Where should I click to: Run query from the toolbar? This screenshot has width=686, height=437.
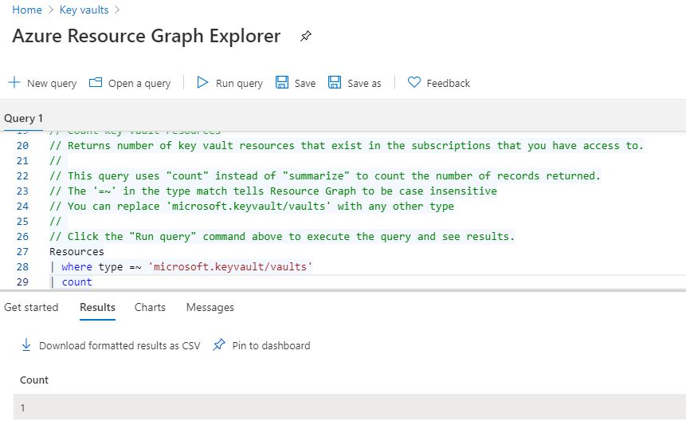239,83
